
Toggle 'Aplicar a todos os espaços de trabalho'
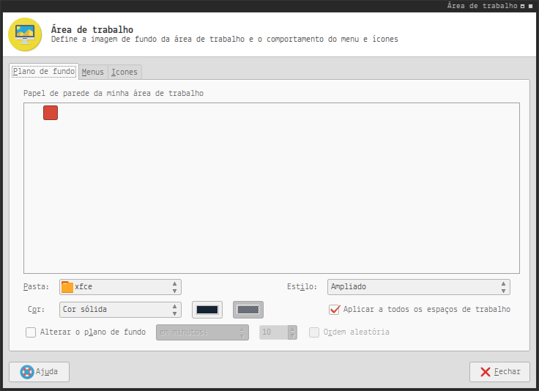[x=335, y=310]
